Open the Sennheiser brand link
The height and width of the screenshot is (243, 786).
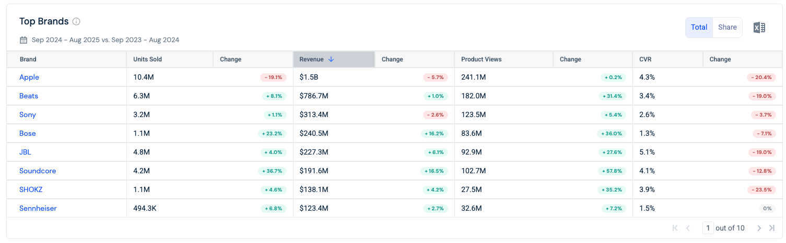coord(38,208)
